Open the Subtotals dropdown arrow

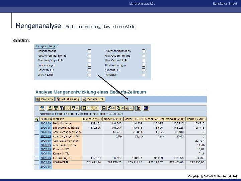pyautogui.click(x=97, y=108)
